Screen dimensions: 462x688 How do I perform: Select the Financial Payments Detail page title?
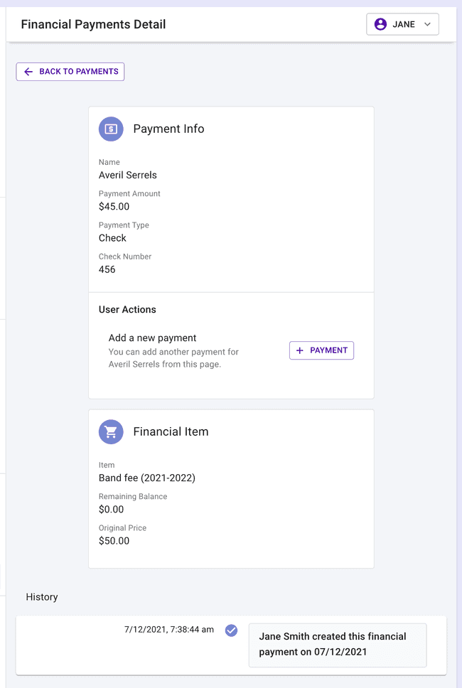pyautogui.click(x=93, y=24)
